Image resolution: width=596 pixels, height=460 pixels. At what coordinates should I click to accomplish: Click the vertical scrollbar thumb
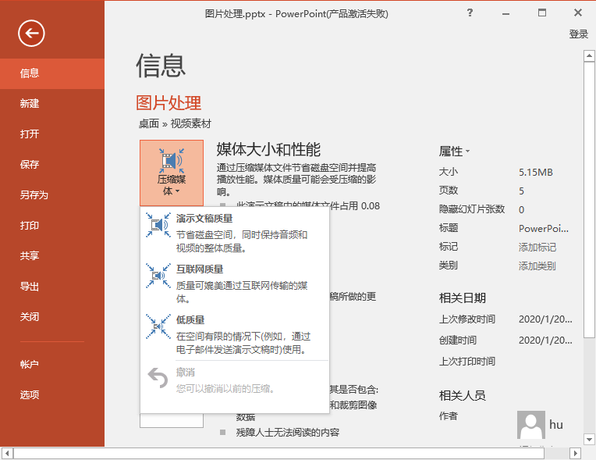[x=589, y=199]
